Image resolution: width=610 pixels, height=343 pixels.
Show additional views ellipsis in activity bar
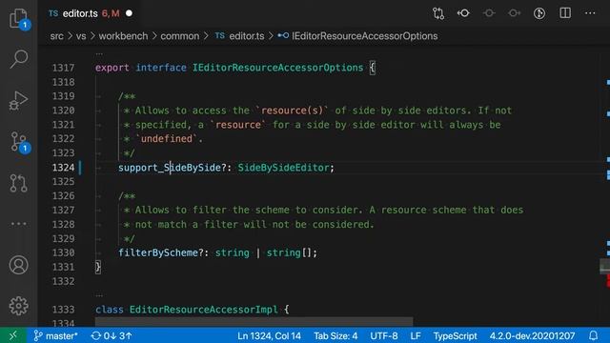tap(19, 224)
